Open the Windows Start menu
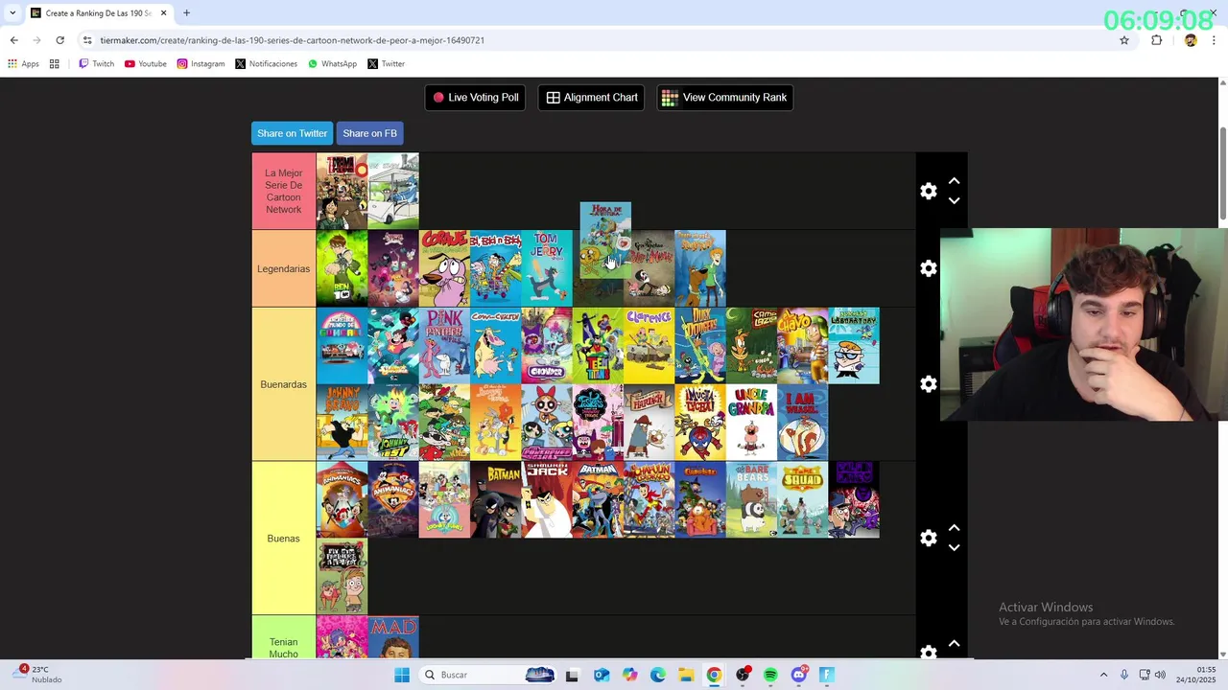 pos(402,675)
